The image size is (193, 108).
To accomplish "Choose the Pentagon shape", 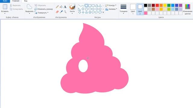I will tap(87, 9).
